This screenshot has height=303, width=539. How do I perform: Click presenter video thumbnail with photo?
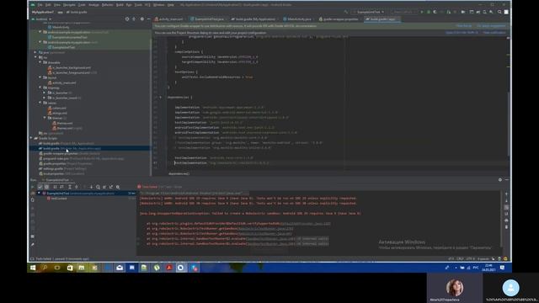(x=455, y=288)
